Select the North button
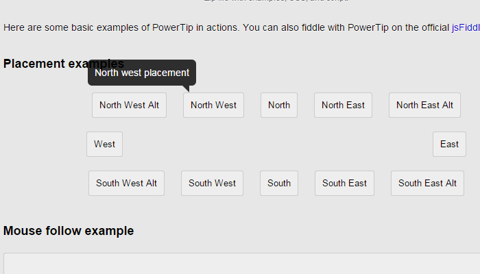Image resolution: width=480 pixels, height=274 pixels. pyautogui.click(x=279, y=105)
